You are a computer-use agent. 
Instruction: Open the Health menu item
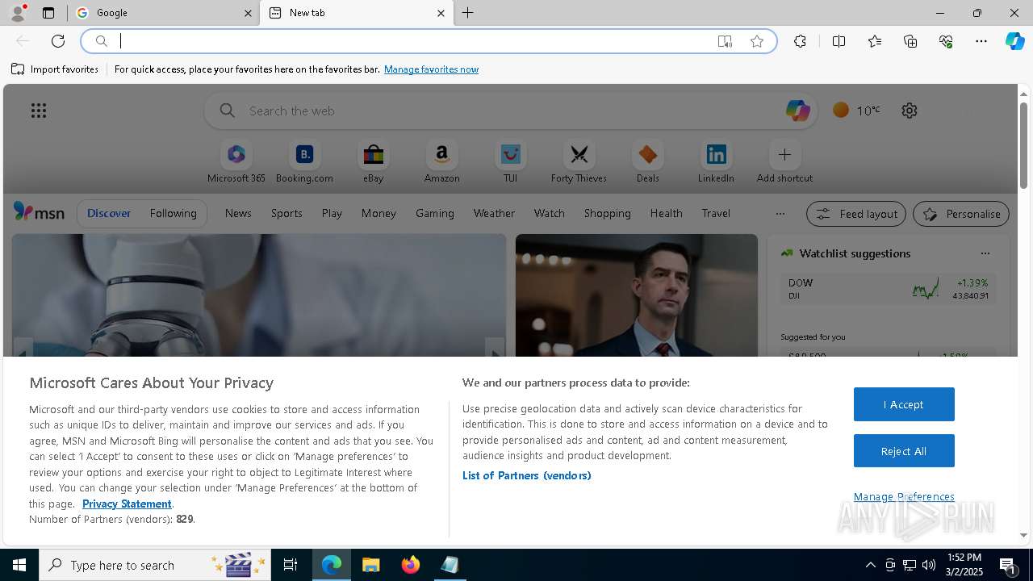coord(666,213)
